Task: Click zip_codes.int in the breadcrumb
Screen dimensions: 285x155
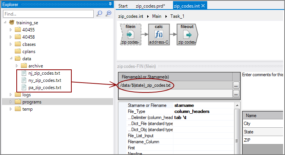Action: click(x=131, y=16)
